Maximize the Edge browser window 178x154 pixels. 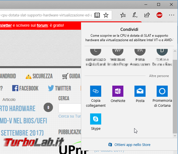(159, 4)
